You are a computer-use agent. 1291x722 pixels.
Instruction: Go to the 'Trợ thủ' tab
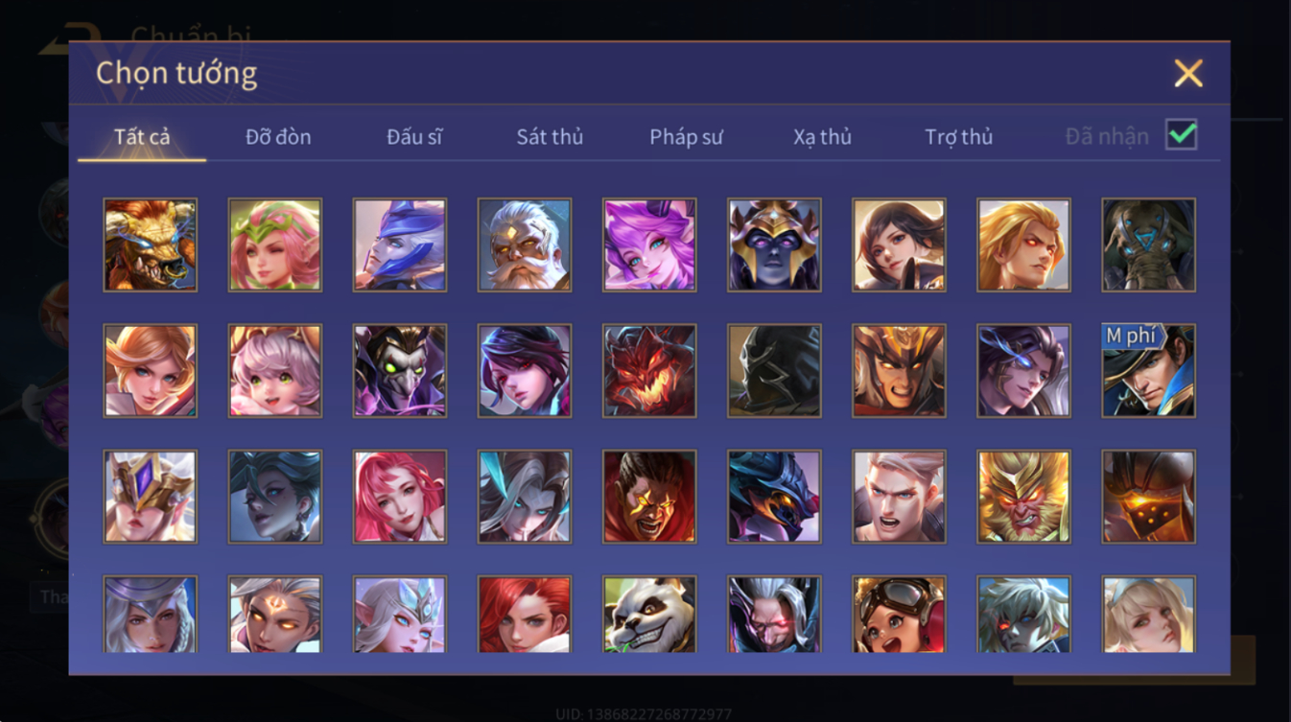958,137
